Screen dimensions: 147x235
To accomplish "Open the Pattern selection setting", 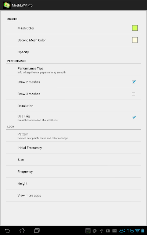I will [73, 135].
